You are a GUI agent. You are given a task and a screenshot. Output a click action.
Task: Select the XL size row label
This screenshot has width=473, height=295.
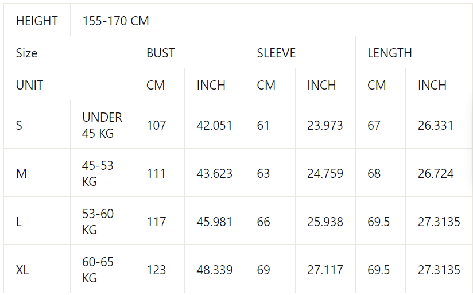tap(22, 270)
